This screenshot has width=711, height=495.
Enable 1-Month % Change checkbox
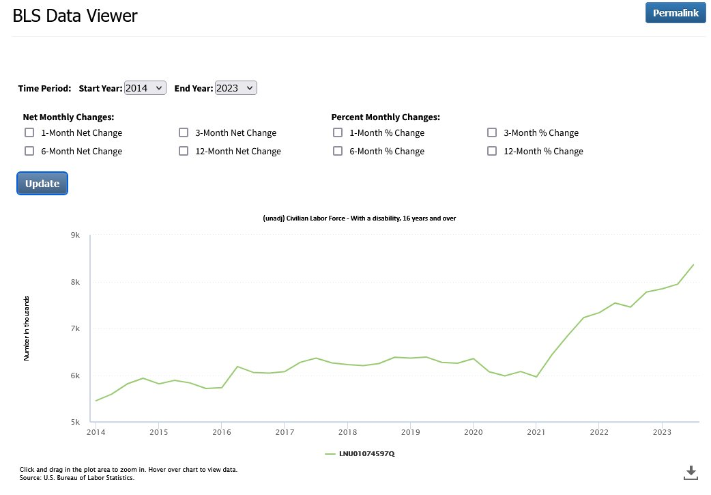[x=338, y=132]
